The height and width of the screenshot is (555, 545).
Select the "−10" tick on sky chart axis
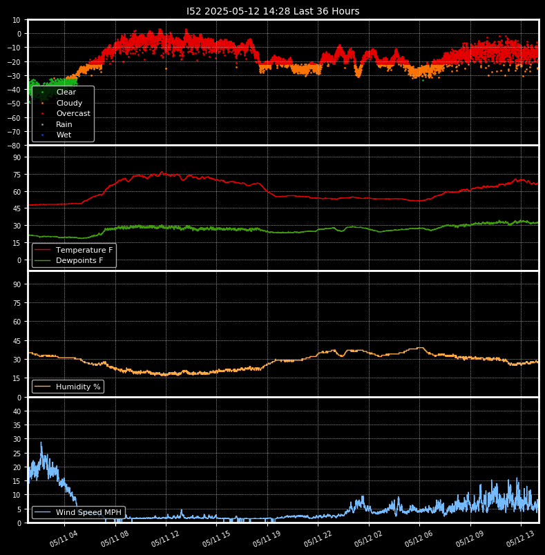(15, 48)
